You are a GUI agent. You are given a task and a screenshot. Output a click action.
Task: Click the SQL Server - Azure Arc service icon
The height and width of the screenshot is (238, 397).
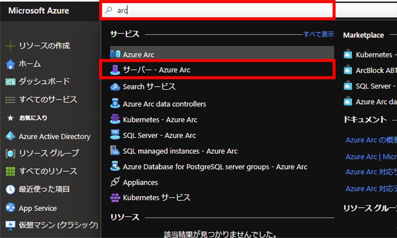tap(115, 135)
